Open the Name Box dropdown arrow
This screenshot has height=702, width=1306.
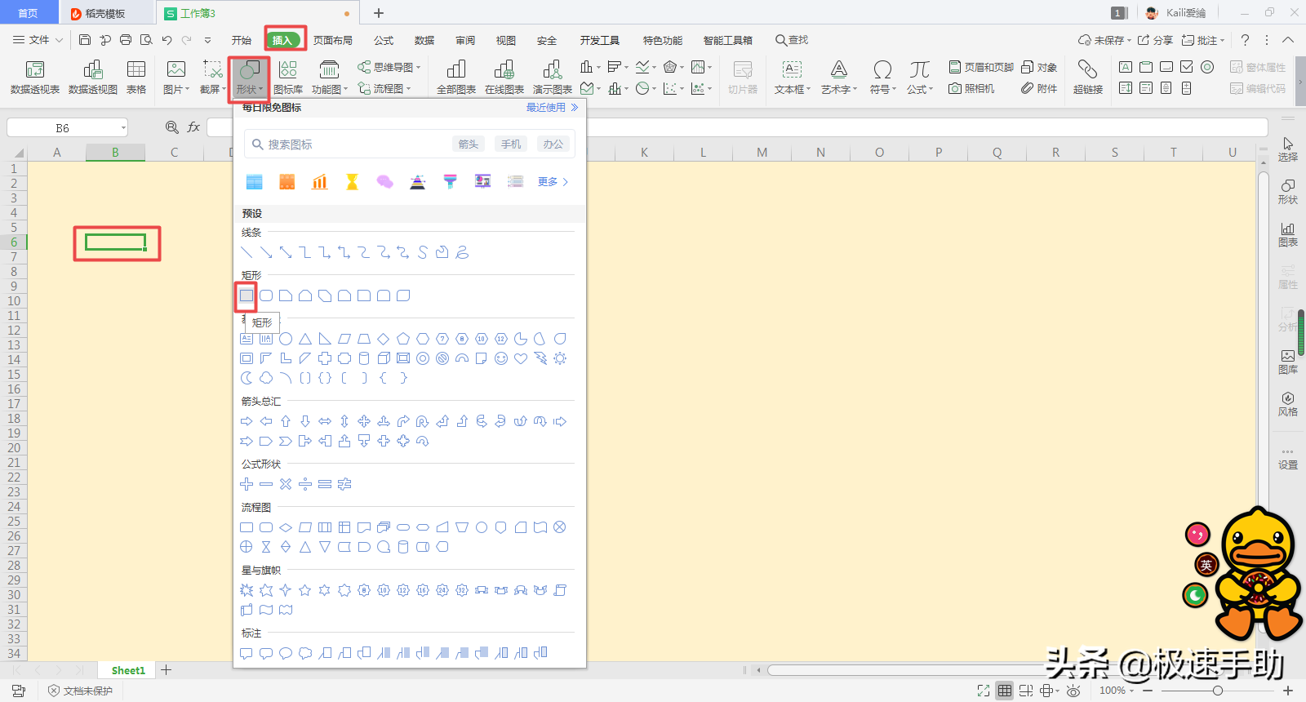(123, 128)
